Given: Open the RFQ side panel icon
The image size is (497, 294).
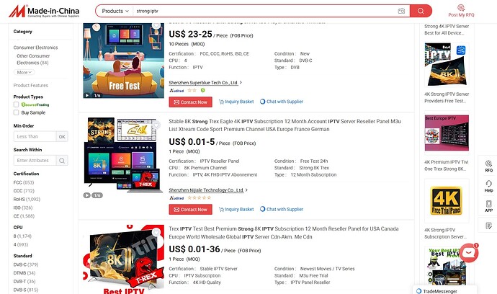Looking at the screenshot, I should (488, 166).
